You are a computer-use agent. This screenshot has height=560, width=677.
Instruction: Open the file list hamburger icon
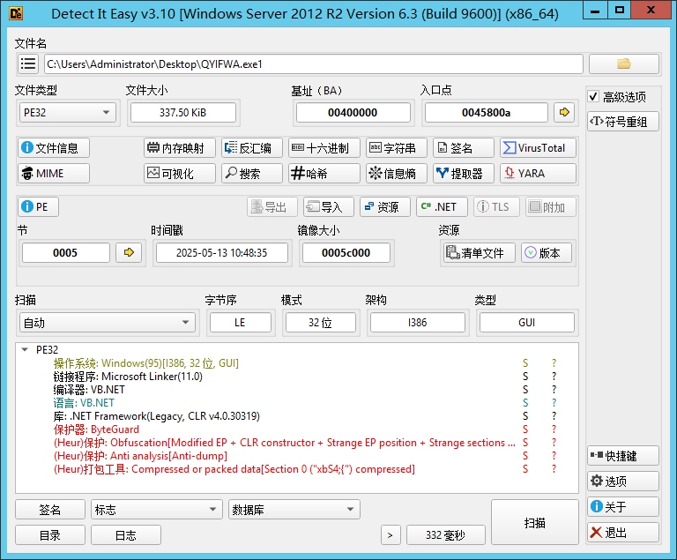[28, 63]
